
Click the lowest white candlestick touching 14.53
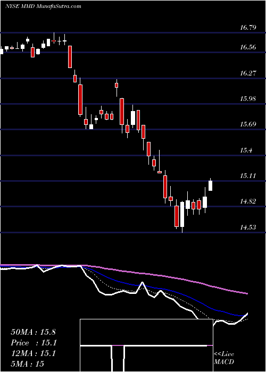pyautogui.click(x=182, y=214)
